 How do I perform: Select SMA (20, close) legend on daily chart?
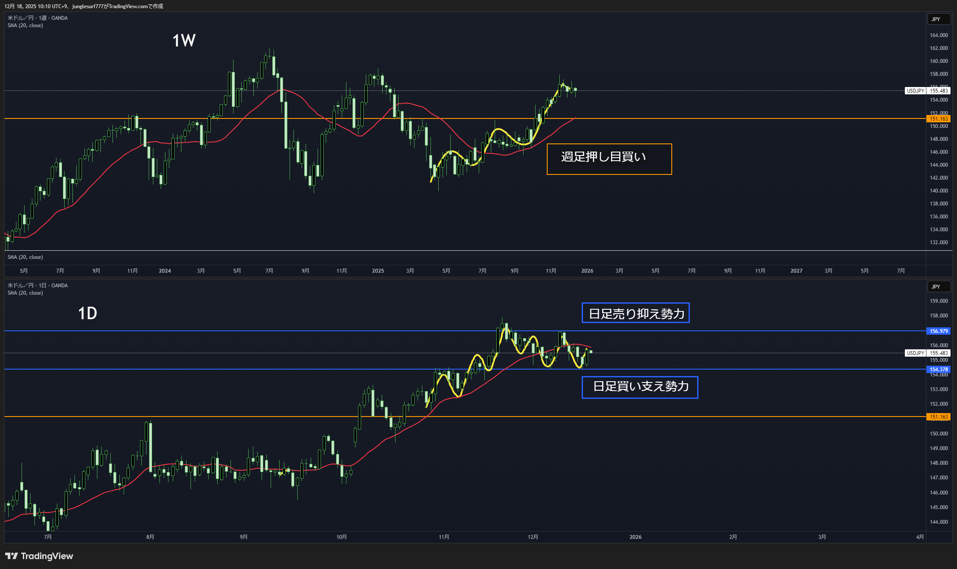click(x=25, y=293)
